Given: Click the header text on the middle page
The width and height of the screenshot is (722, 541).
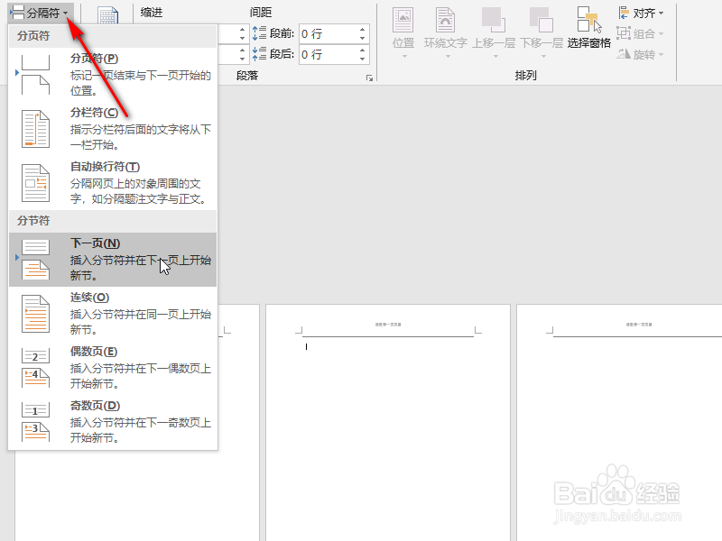Looking at the screenshot, I should click(x=388, y=325).
